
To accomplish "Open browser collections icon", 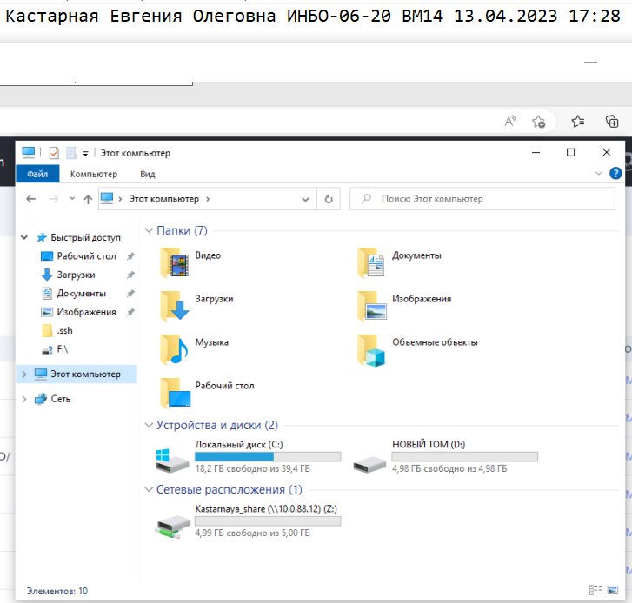I will point(612,122).
